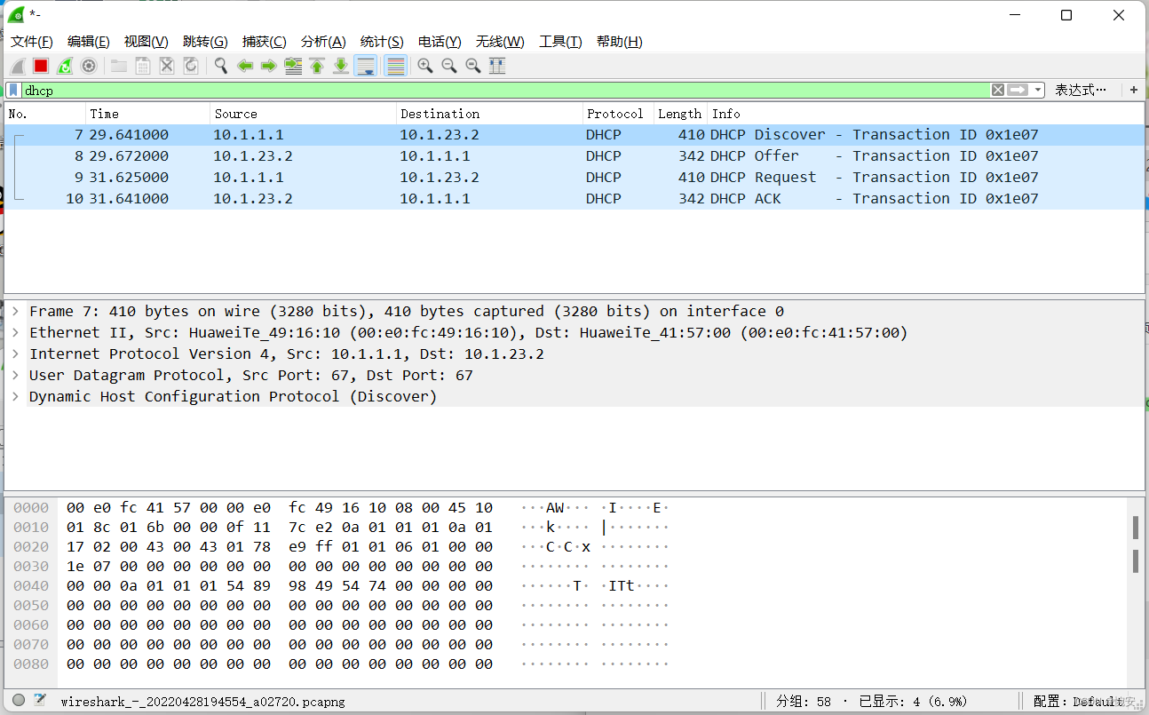Stop the running capture with red square
The width and height of the screenshot is (1149, 715).
pos(41,66)
